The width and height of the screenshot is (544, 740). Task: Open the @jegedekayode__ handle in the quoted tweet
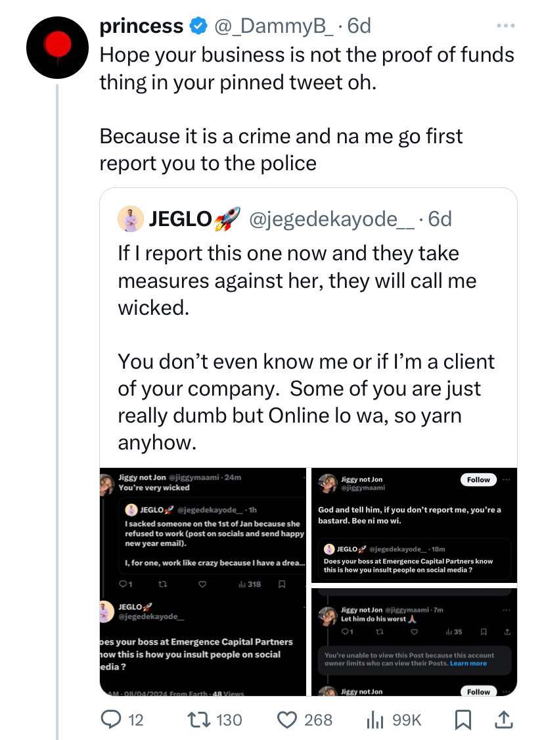coord(331,219)
